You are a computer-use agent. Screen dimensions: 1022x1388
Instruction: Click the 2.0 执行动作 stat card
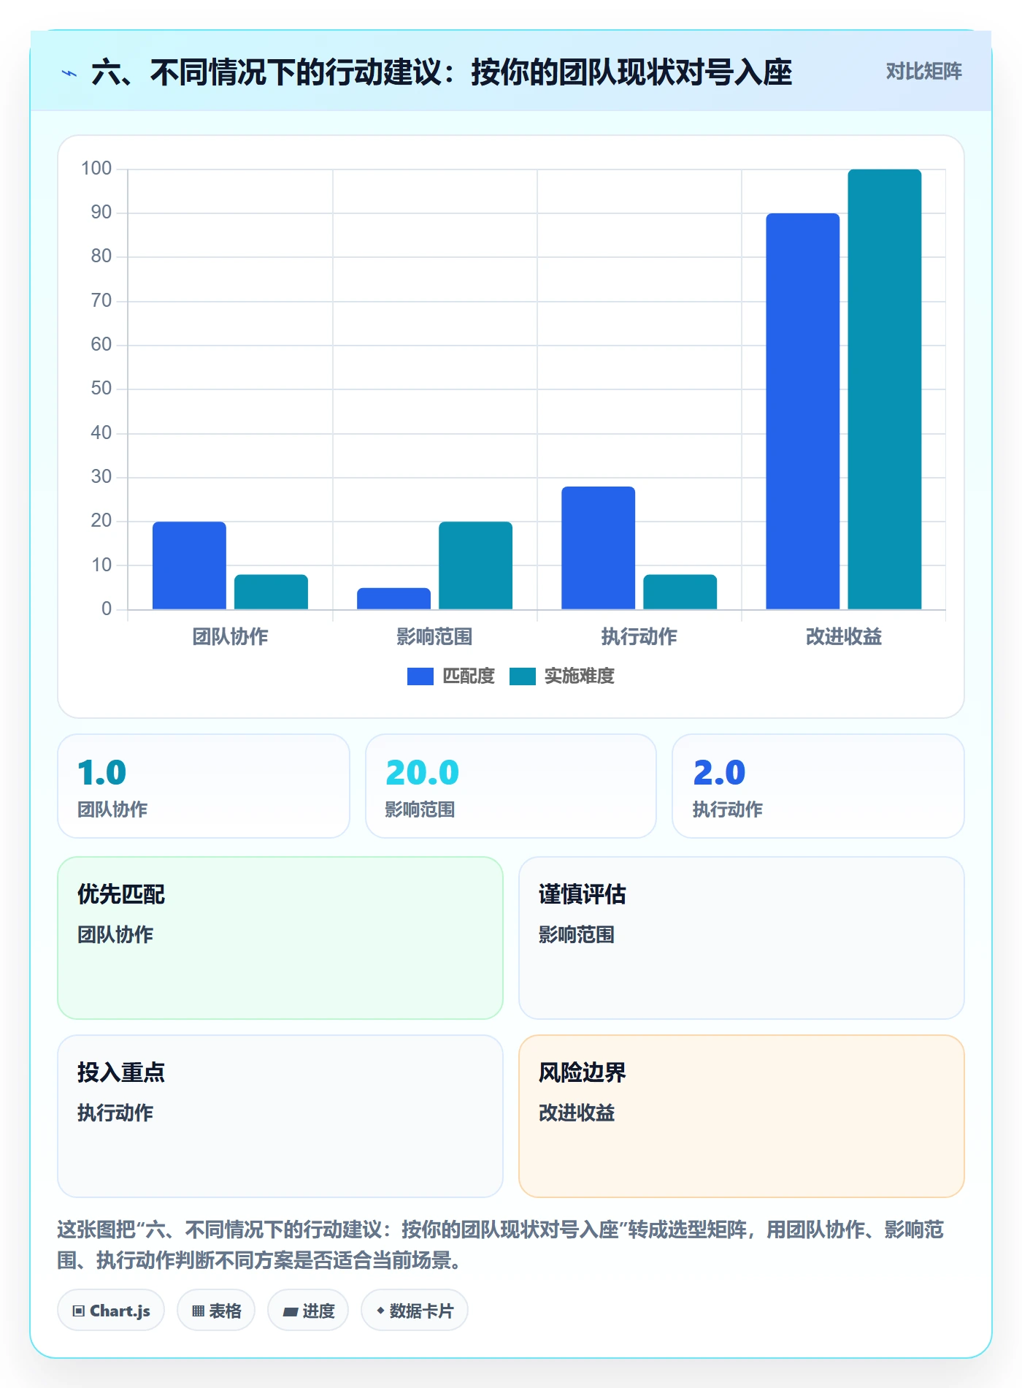(818, 786)
